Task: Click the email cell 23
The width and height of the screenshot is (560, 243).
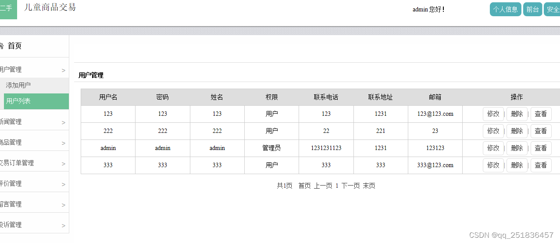Action: (x=435, y=131)
